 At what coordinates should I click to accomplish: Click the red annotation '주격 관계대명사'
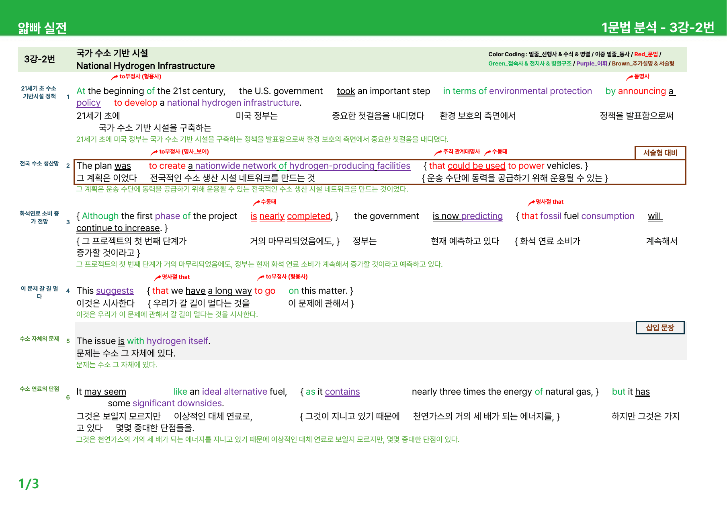click(461, 152)
